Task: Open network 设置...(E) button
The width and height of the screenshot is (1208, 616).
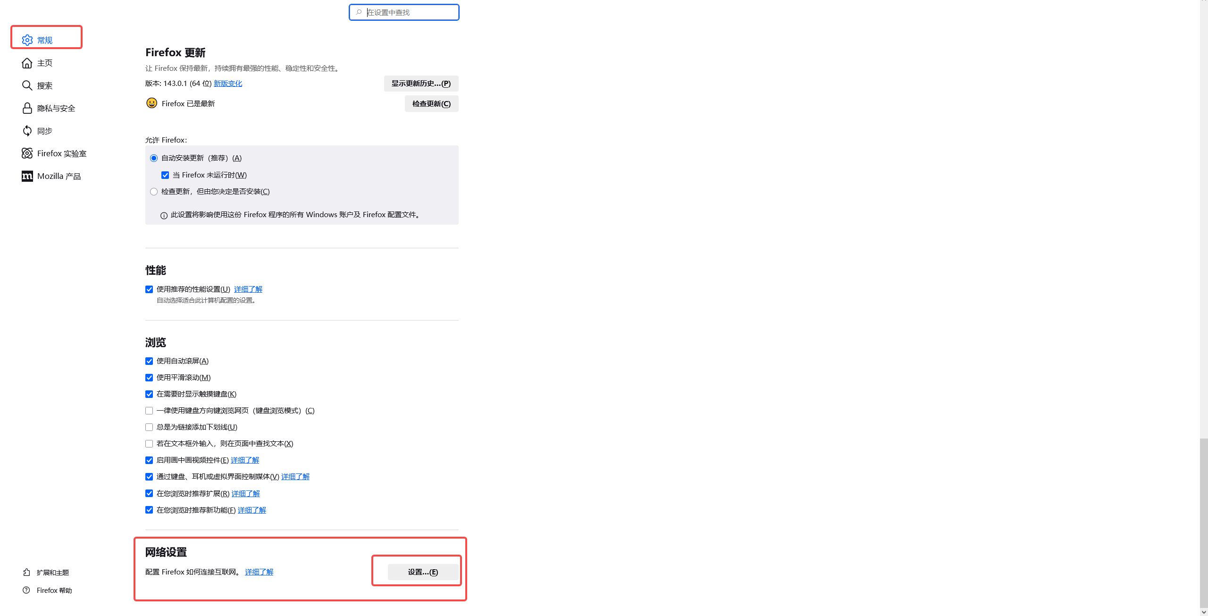Action: coord(423,572)
